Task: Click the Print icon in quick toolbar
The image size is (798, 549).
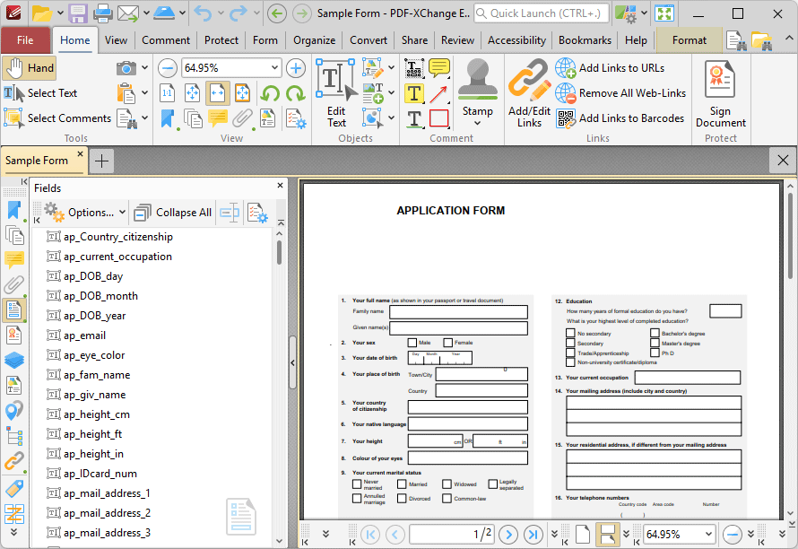Action: (x=103, y=13)
